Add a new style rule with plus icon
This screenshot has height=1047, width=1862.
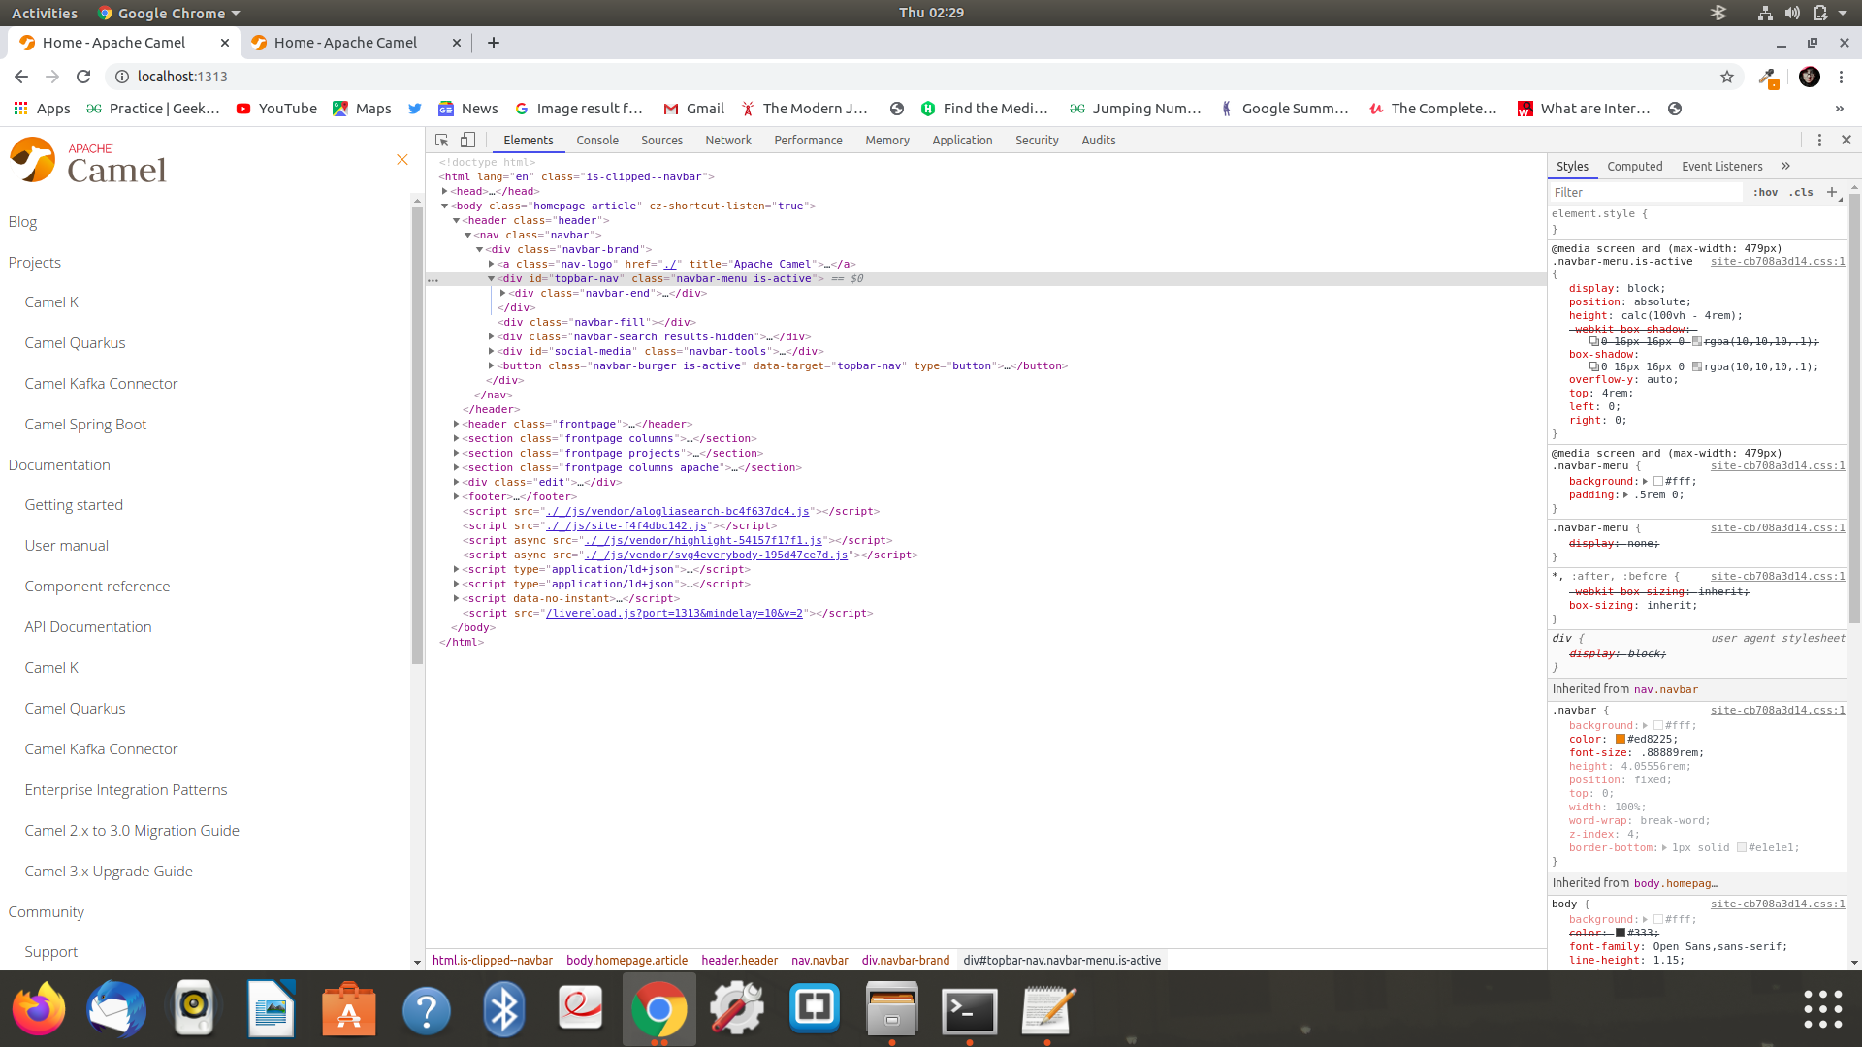(1832, 192)
